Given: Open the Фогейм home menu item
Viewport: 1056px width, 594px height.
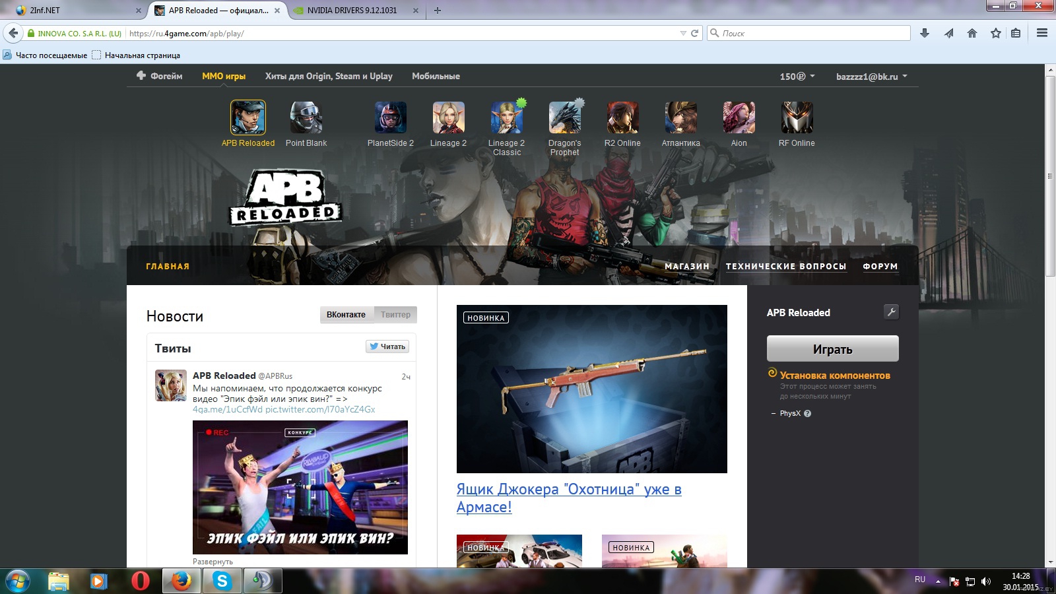Looking at the screenshot, I should [159, 77].
